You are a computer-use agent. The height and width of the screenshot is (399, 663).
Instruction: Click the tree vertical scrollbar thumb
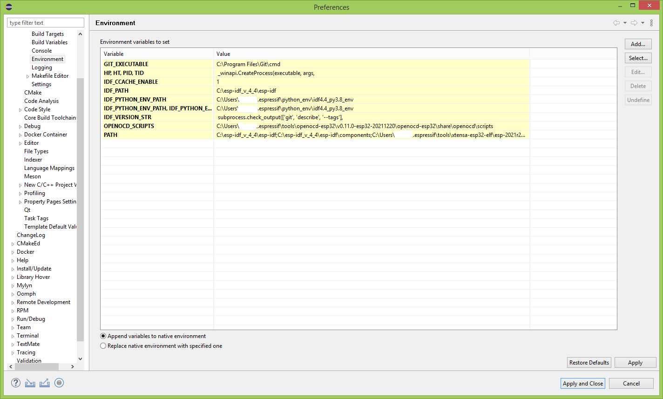(80, 210)
